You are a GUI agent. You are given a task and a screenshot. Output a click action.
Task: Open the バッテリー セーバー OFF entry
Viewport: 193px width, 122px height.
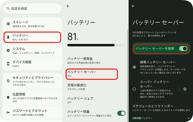point(92,74)
